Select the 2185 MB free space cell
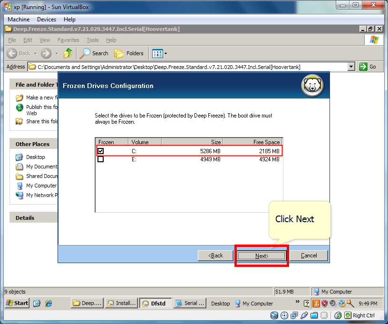This screenshot has width=388, height=324. click(x=269, y=151)
